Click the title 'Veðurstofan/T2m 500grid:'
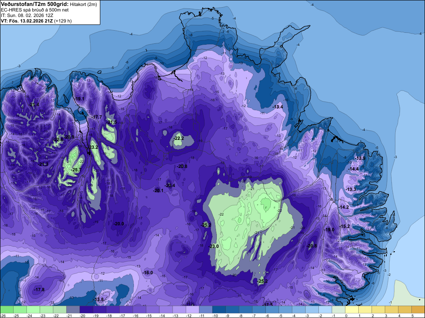This screenshot has height=318, width=425. coord(35,4)
